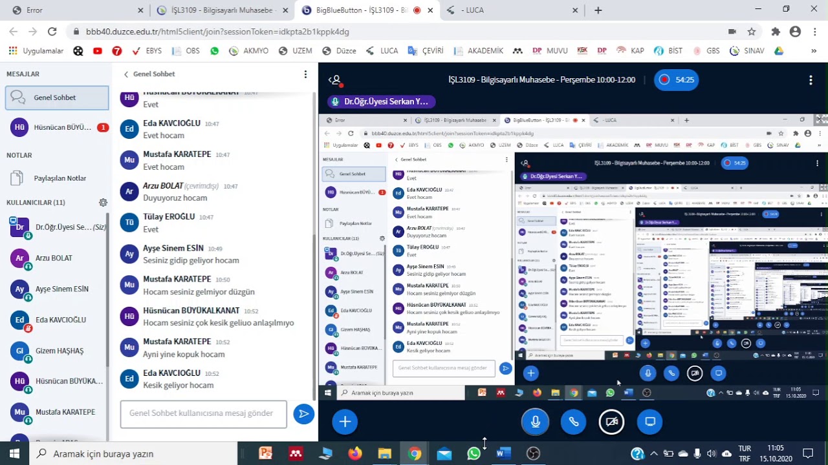Screen dimensions: 828x465
Task: Open user list settings gear
Action: [x=103, y=202]
